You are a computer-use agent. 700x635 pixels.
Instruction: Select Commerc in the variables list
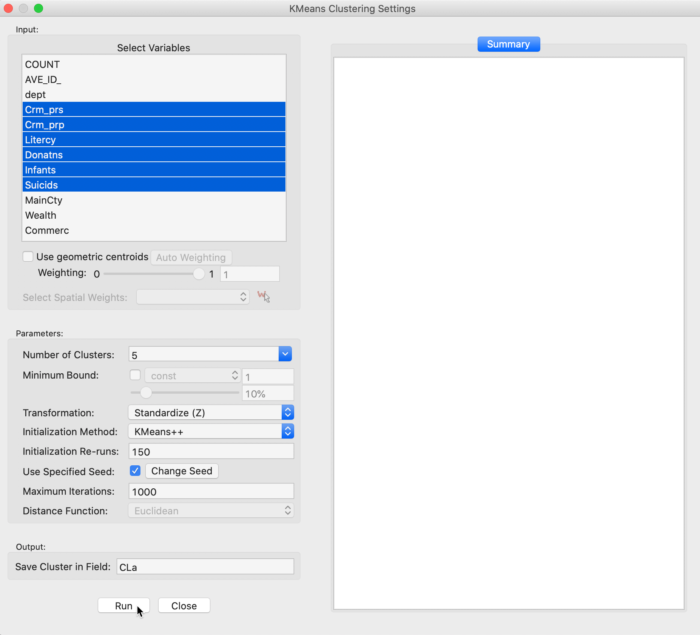tap(154, 230)
